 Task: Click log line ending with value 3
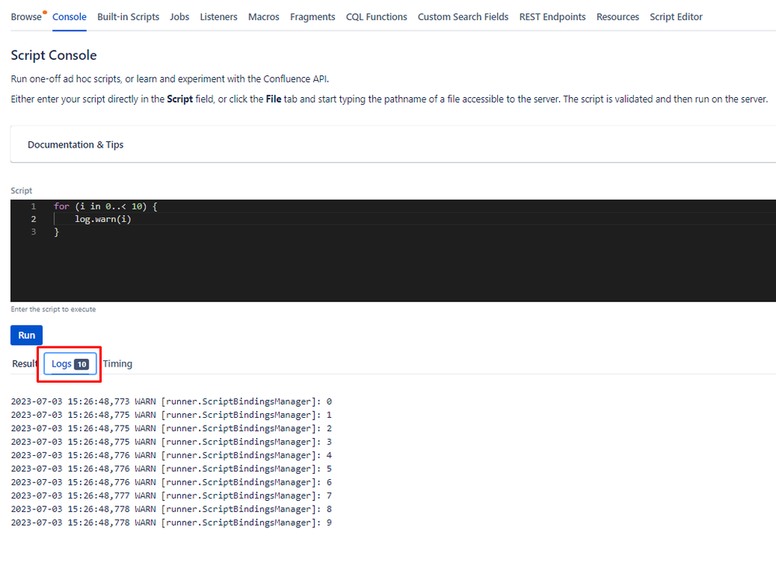[171, 441]
